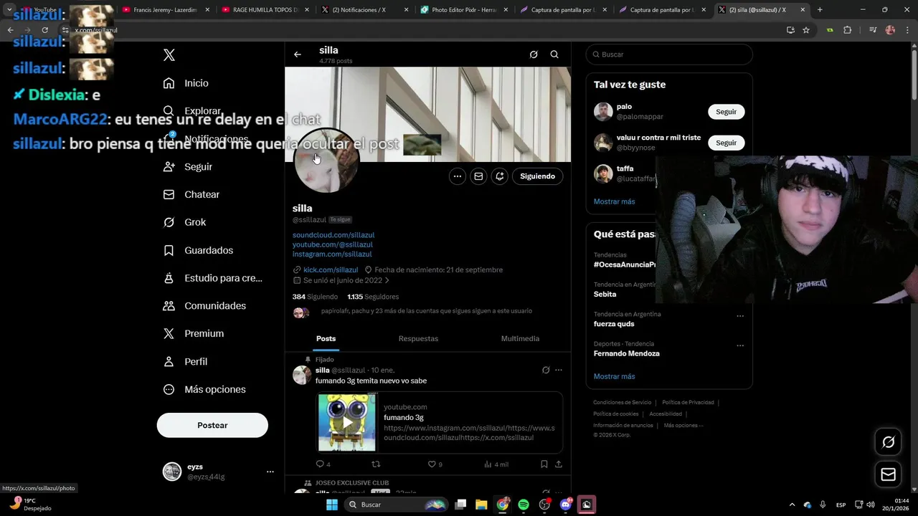
Task: Open floating Grok button
Action: point(888,442)
